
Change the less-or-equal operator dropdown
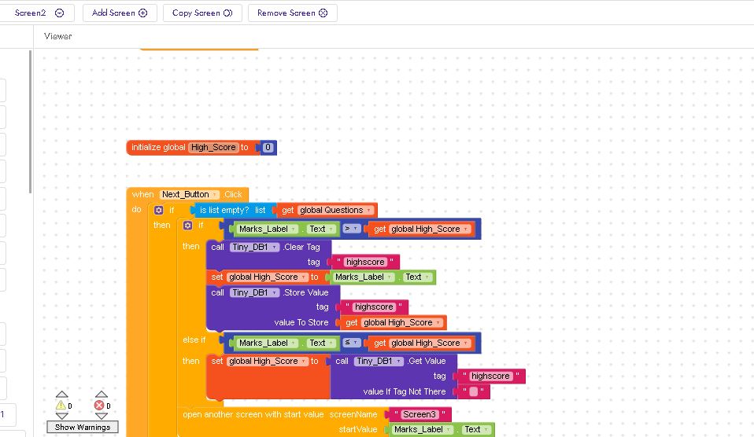point(350,343)
